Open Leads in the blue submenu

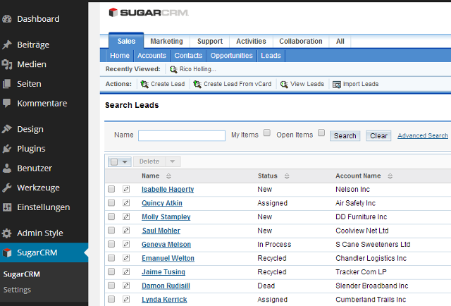point(271,55)
